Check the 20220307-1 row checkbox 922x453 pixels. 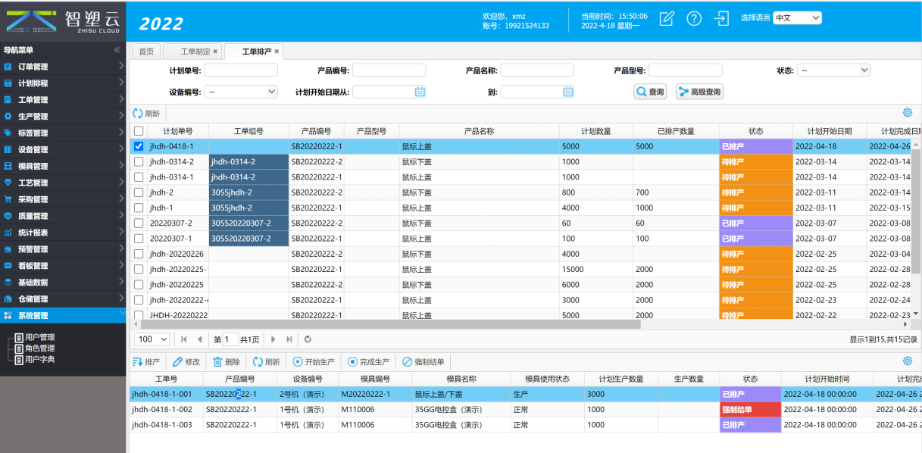pyautogui.click(x=139, y=238)
